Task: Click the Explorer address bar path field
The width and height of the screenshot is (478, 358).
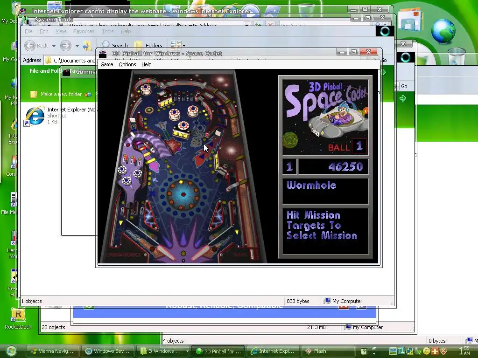Action: point(74,60)
